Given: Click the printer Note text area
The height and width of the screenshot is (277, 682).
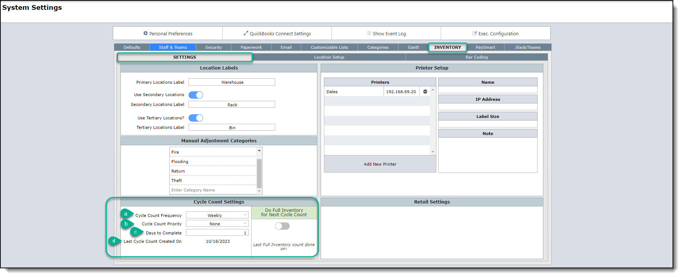Looking at the screenshot, I should (x=488, y=155).
